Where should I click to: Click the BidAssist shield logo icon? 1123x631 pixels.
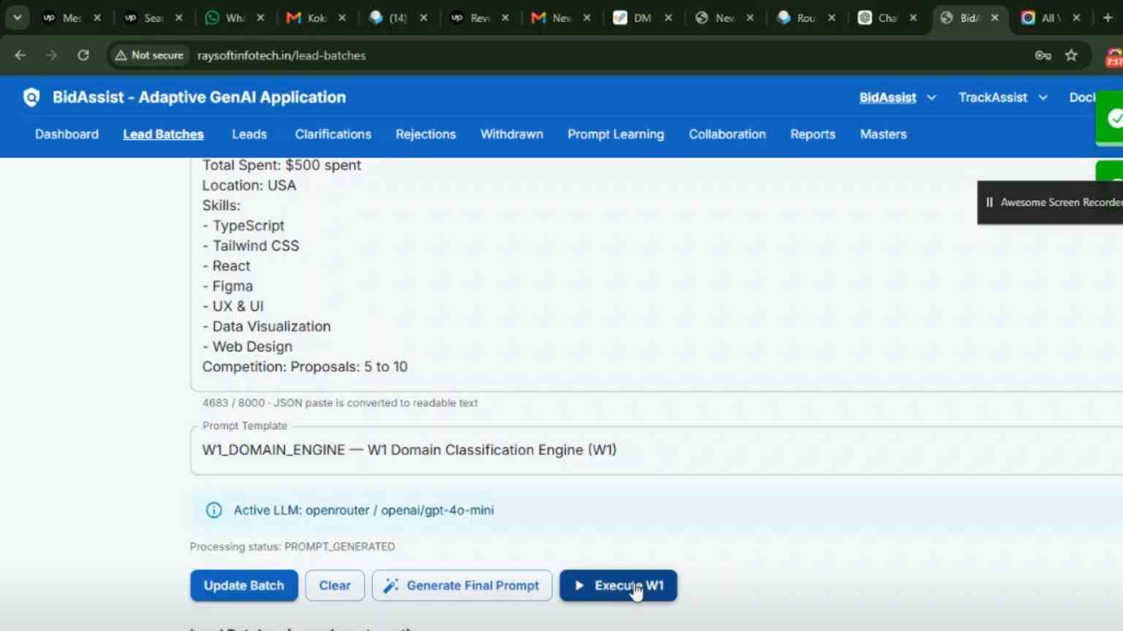coord(31,97)
